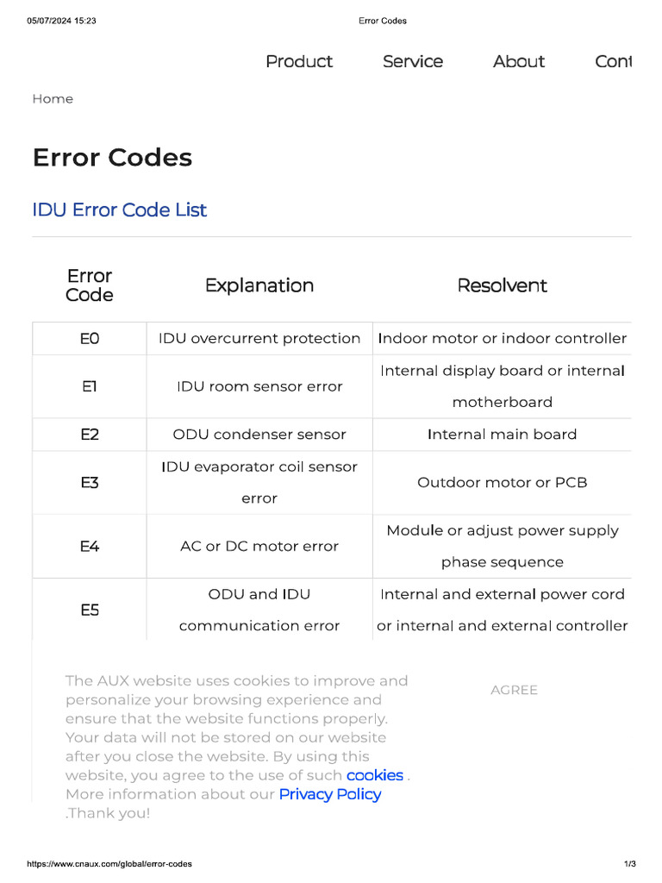Navigate to Home via breadcrumb
Viewport: 662px width, 883px height.
pos(53,99)
